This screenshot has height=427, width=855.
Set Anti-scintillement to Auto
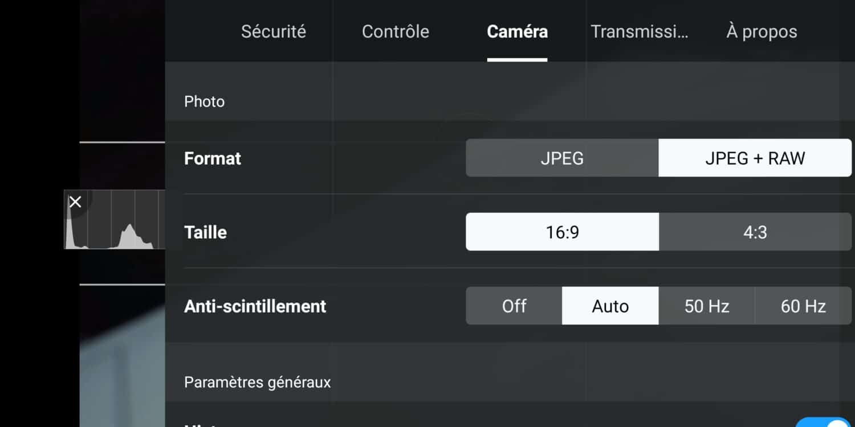tap(610, 306)
